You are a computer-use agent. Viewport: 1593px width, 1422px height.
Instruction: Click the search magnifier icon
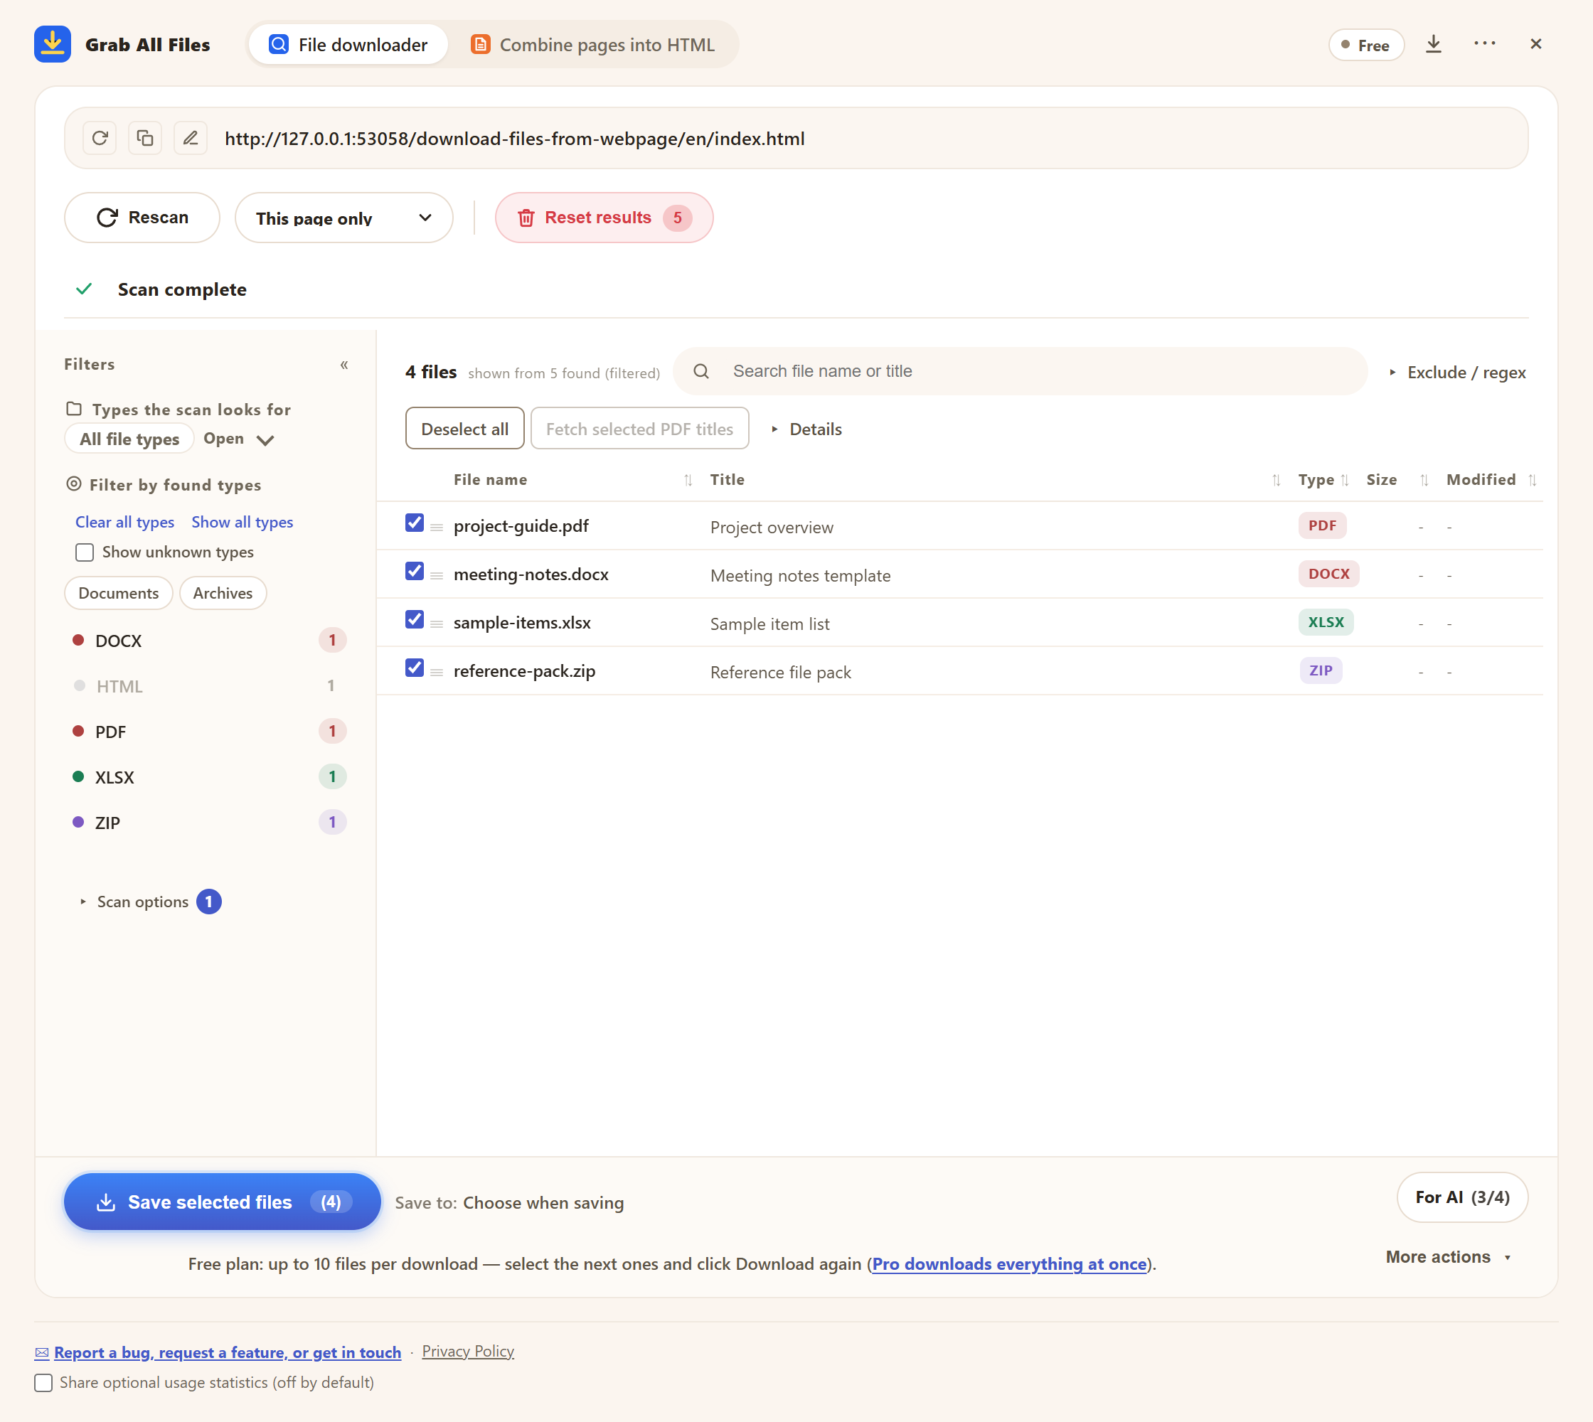tap(701, 371)
